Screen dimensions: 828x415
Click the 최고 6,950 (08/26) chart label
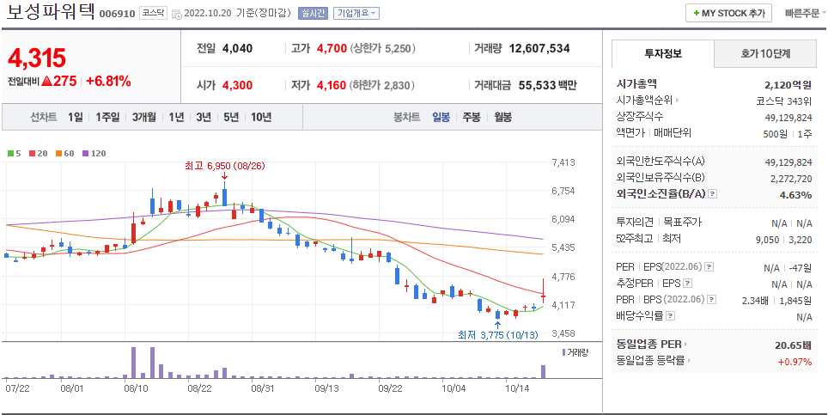225,166
